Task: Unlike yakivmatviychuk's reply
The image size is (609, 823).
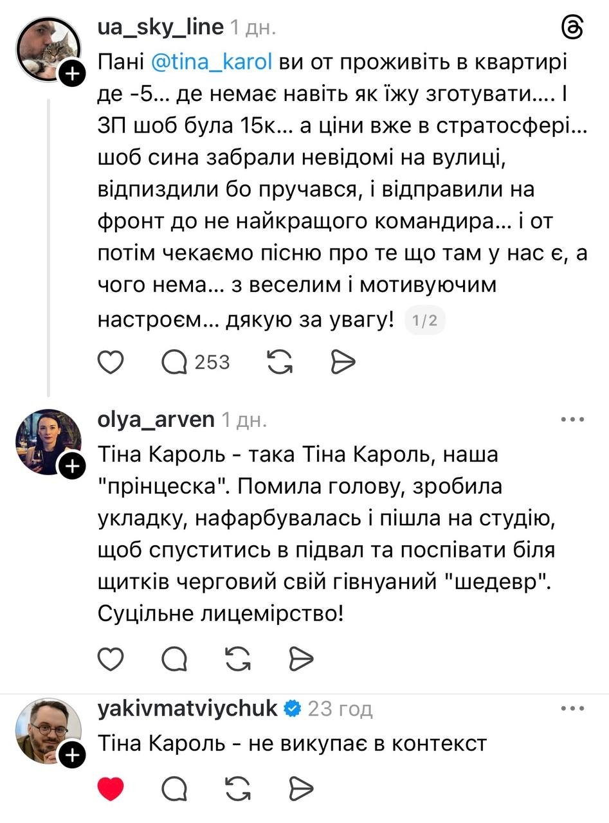Action: coord(110,788)
